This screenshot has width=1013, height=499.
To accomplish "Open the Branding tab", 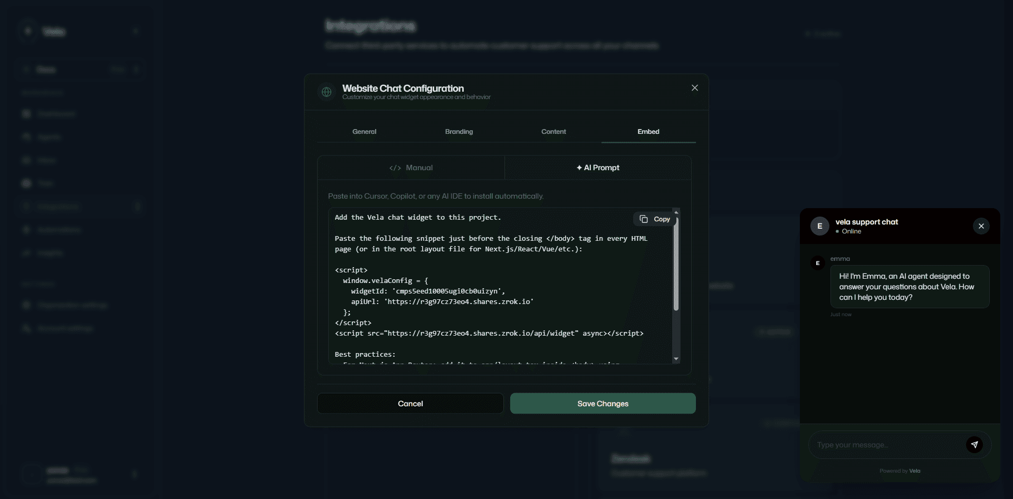I will click(x=459, y=132).
